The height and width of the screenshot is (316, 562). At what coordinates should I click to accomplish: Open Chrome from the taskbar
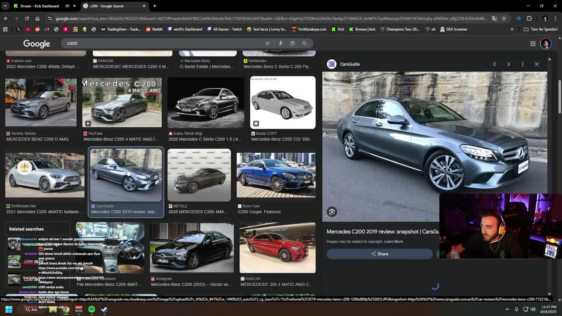[x=65, y=309]
